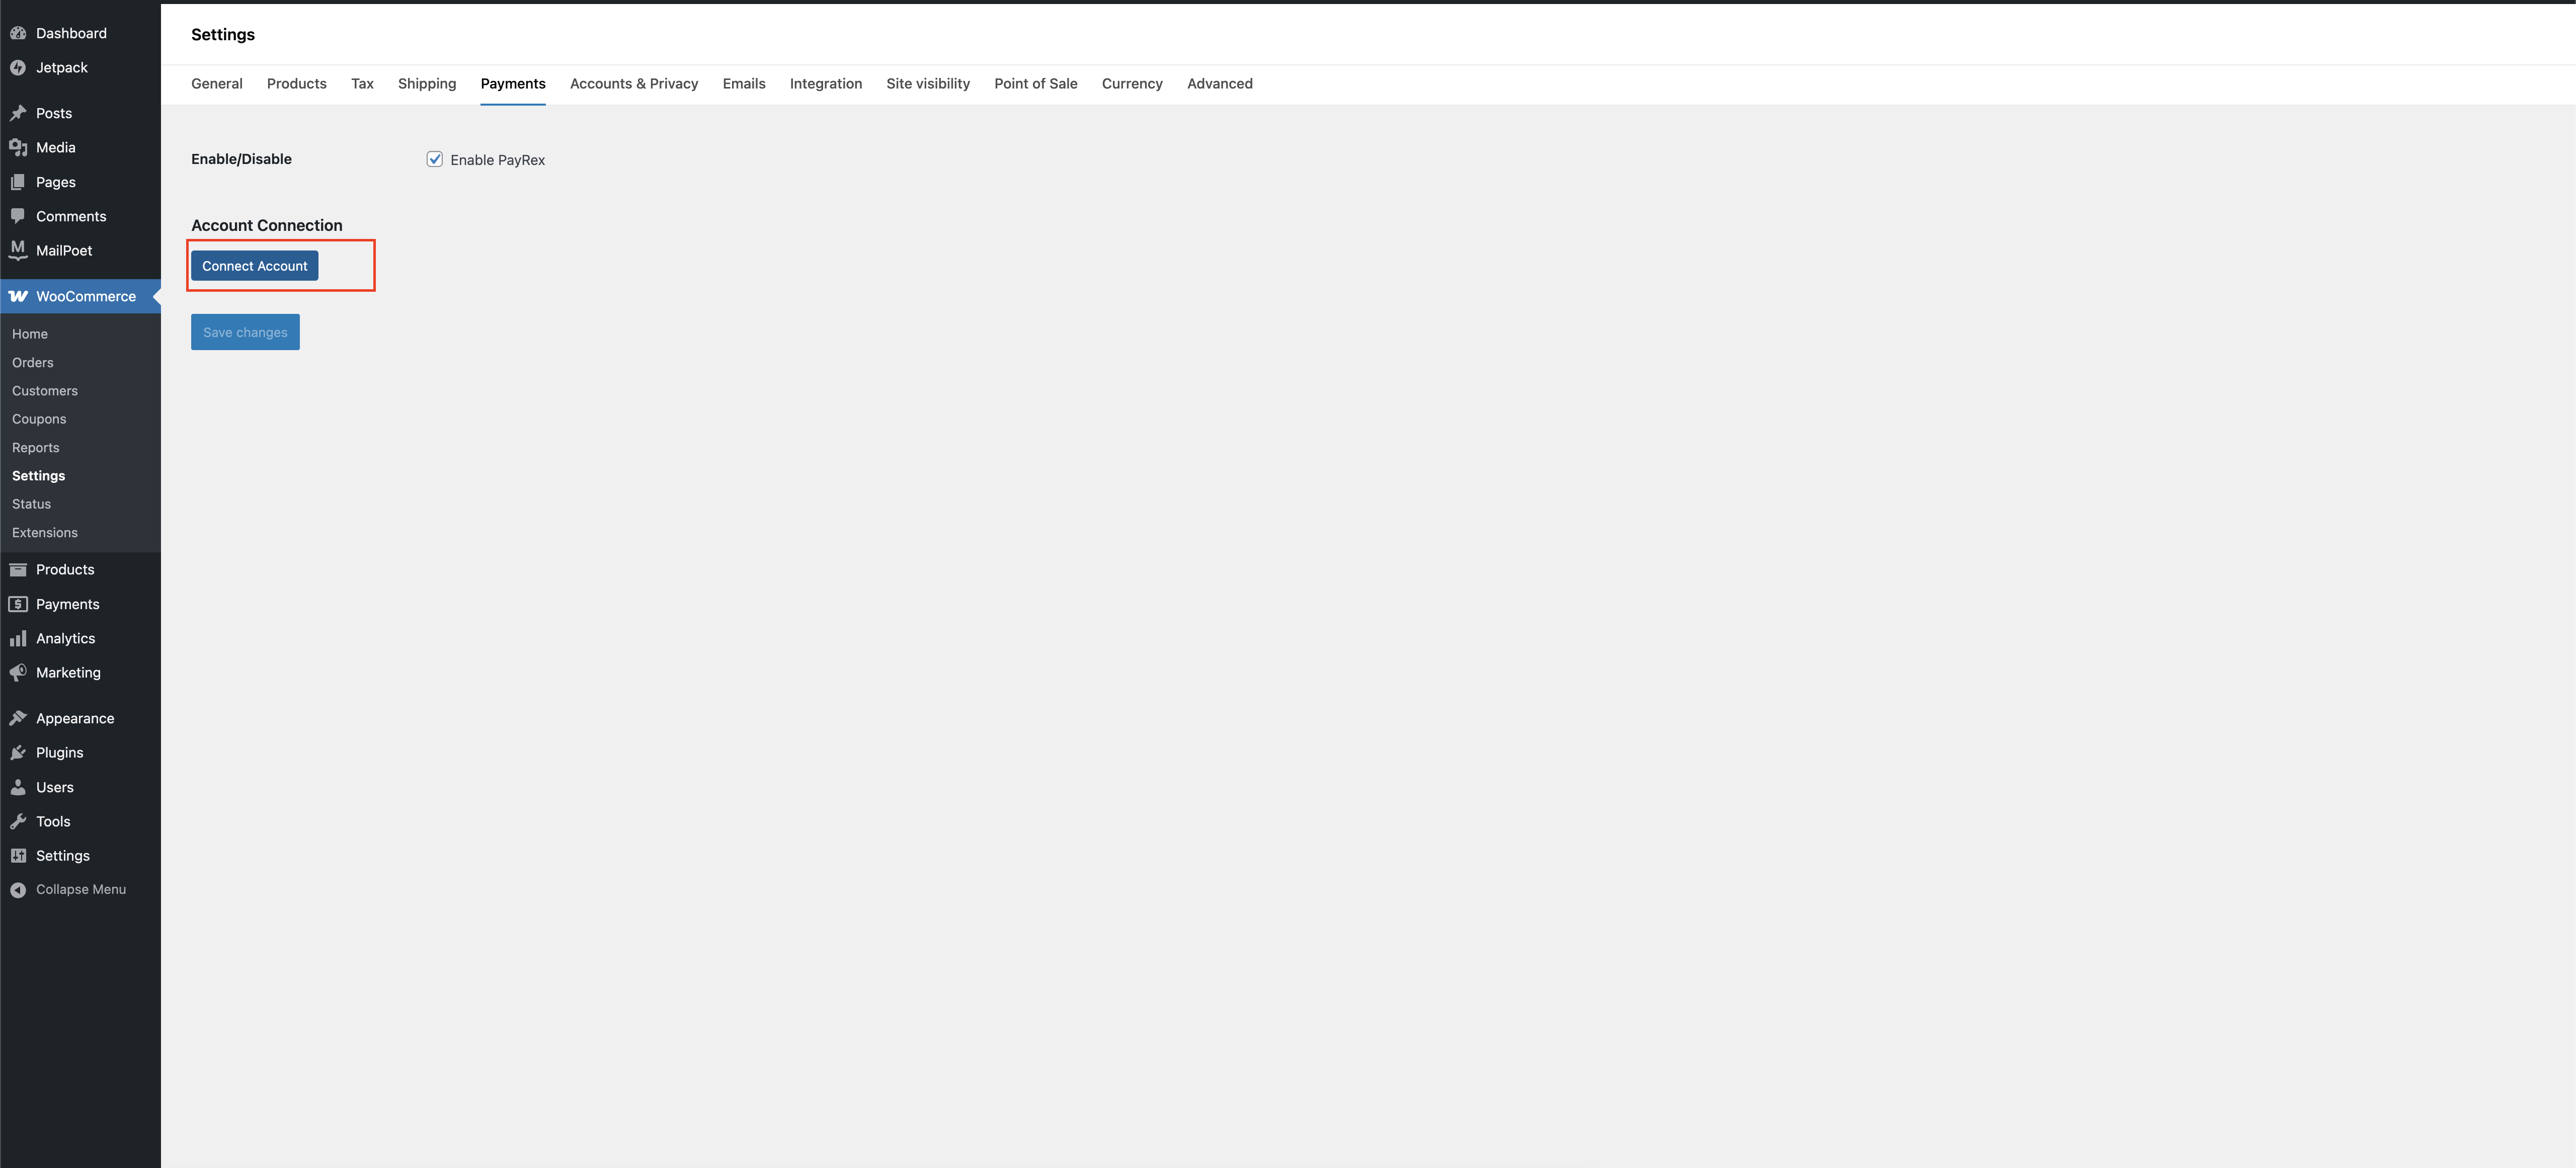Open Comments via the speech bubble icon
This screenshot has width=2576, height=1168.
(x=19, y=216)
